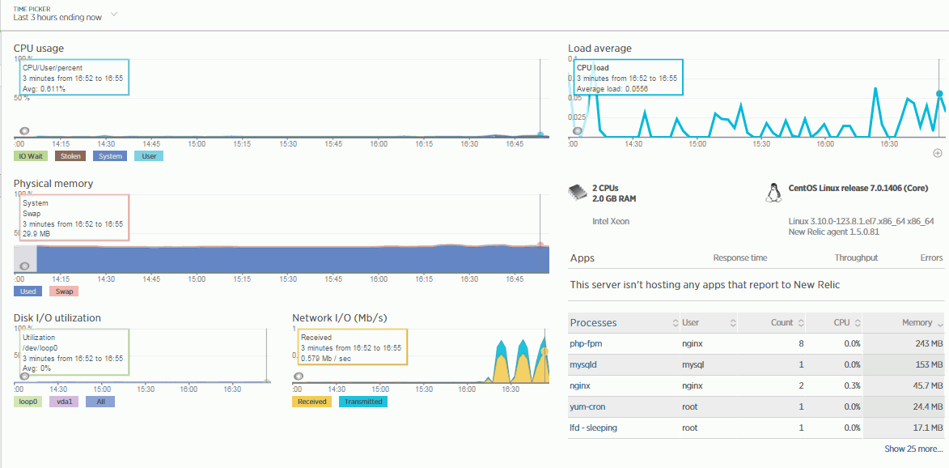Click the Physical memory chart title
This screenshot has width=949, height=468.
pos(53,183)
